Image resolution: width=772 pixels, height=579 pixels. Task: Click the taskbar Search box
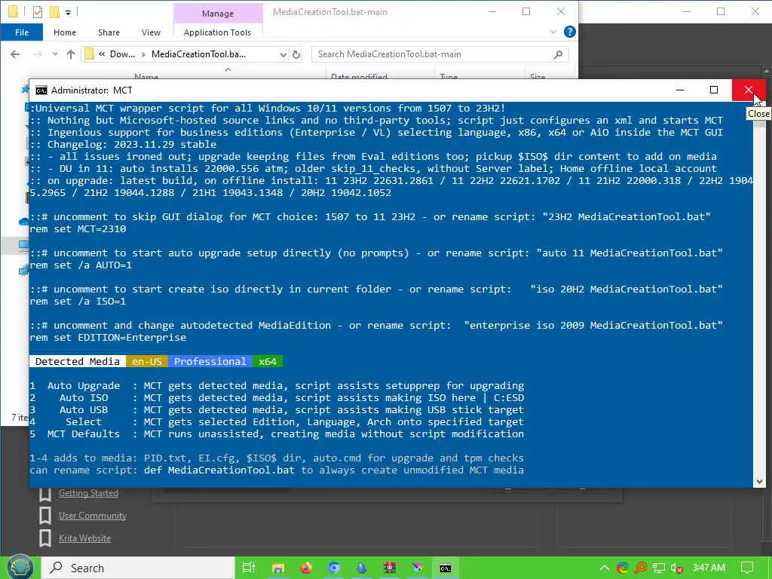138,568
